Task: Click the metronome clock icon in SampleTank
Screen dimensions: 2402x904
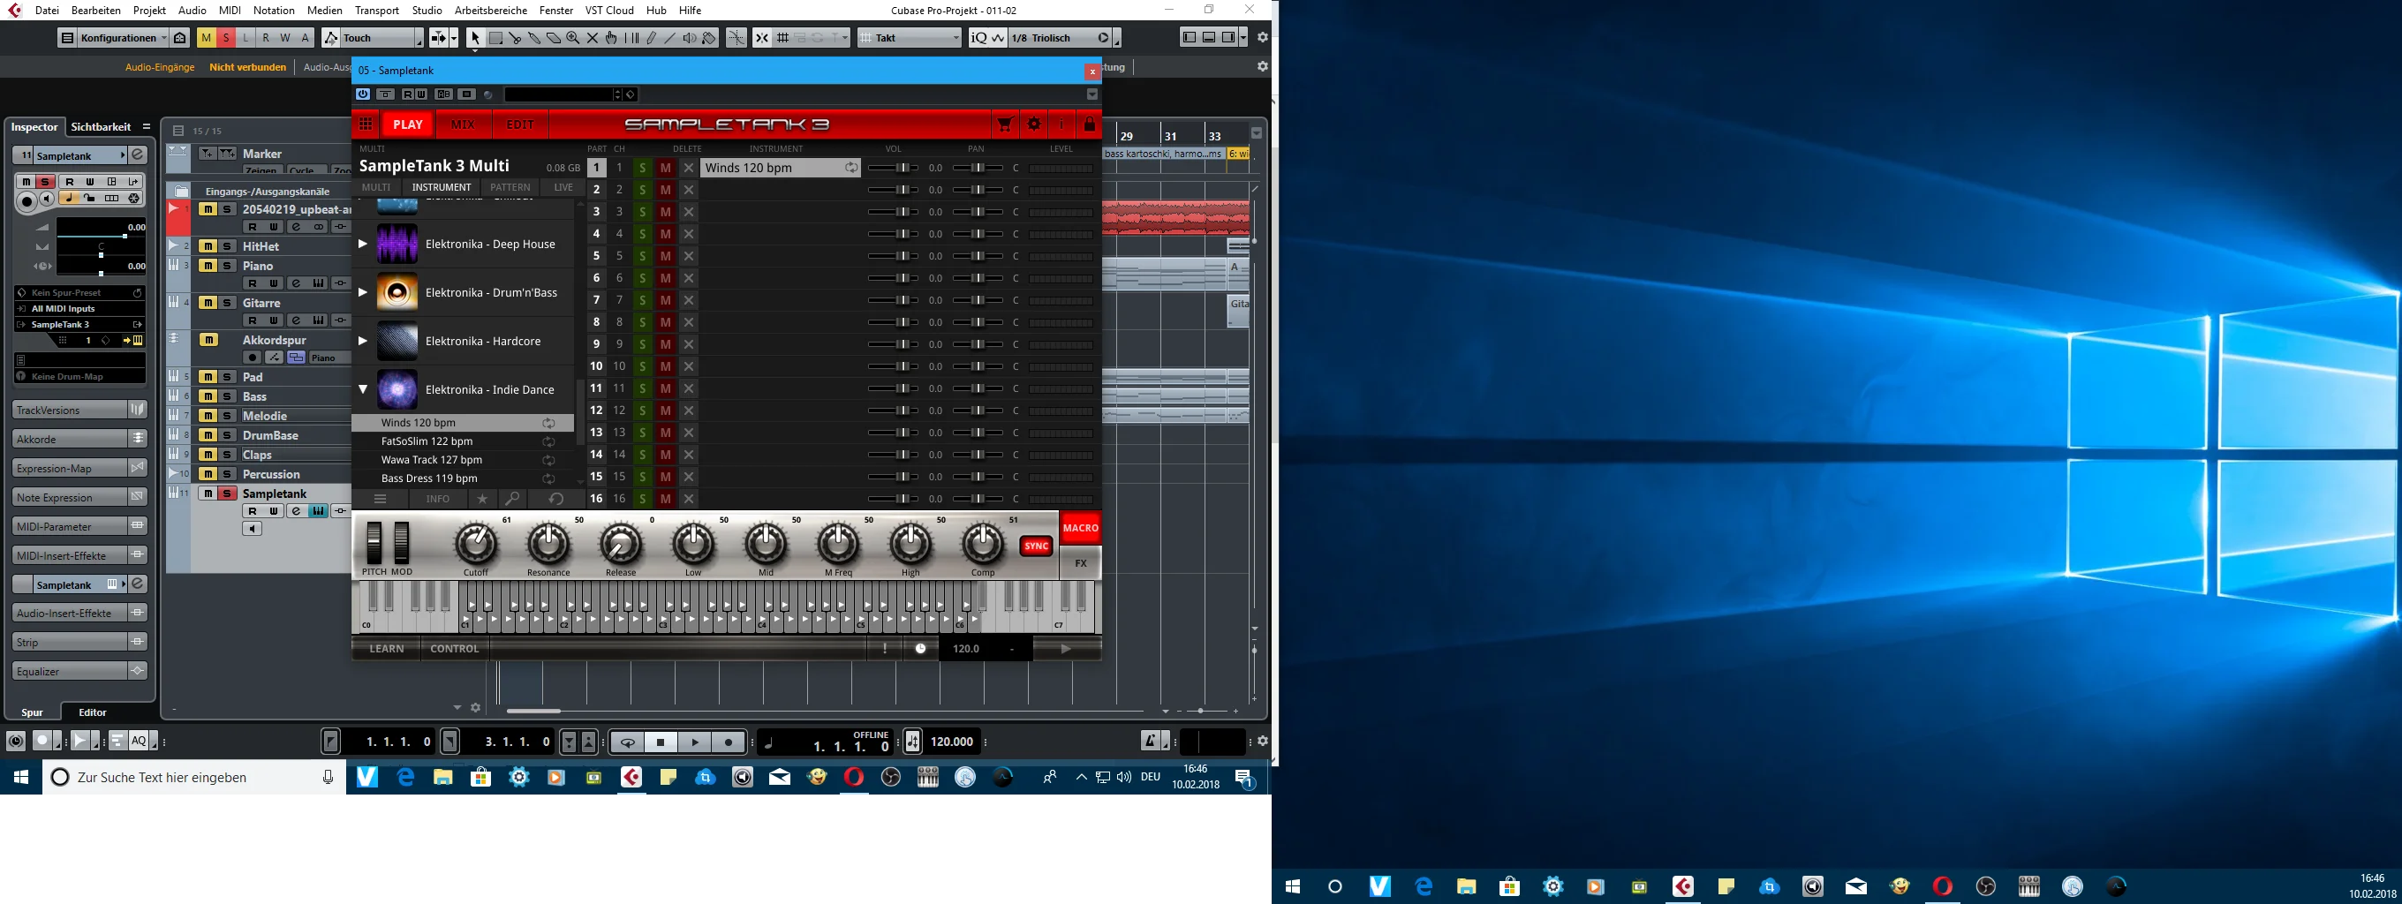Action: 920,649
